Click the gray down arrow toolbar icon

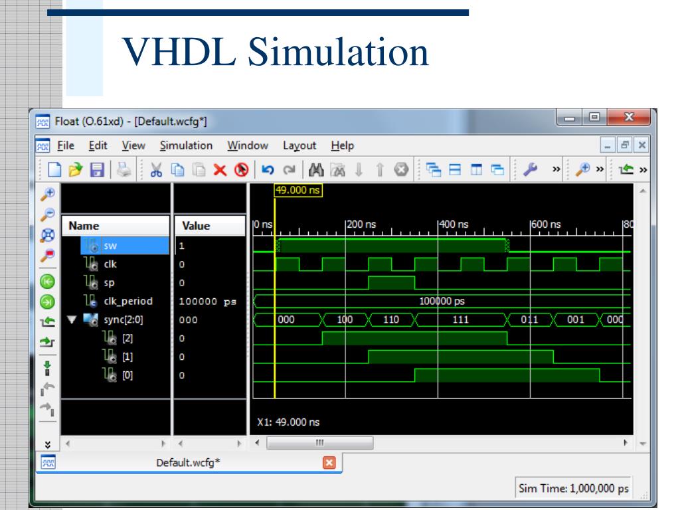click(359, 169)
